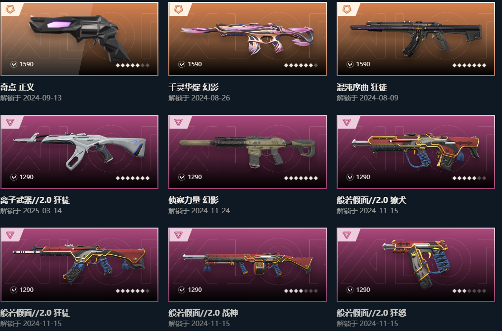This screenshot has width=502, height=331.
Task: Click the 侦察力量 幻影 title text
Action: [x=194, y=200]
